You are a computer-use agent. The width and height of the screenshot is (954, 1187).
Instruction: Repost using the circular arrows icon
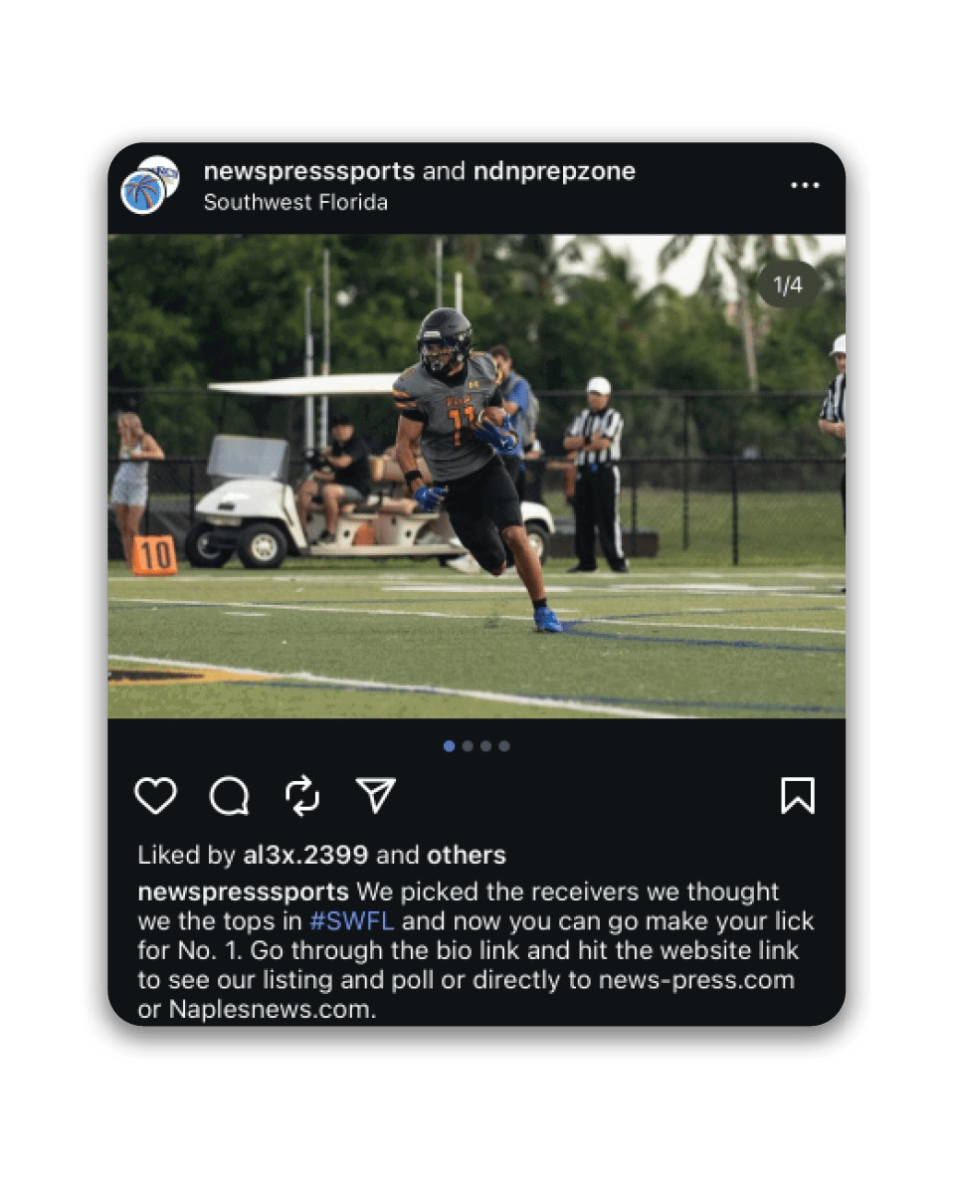[302, 796]
